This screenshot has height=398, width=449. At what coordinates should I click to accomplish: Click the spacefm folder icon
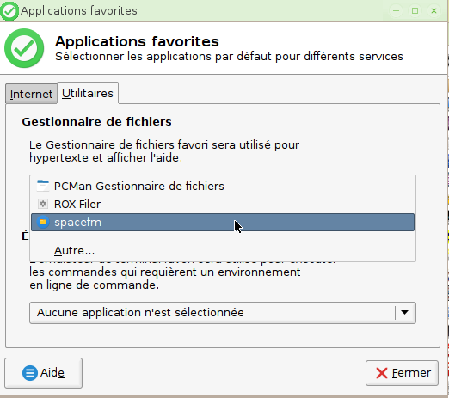[43, 222]
